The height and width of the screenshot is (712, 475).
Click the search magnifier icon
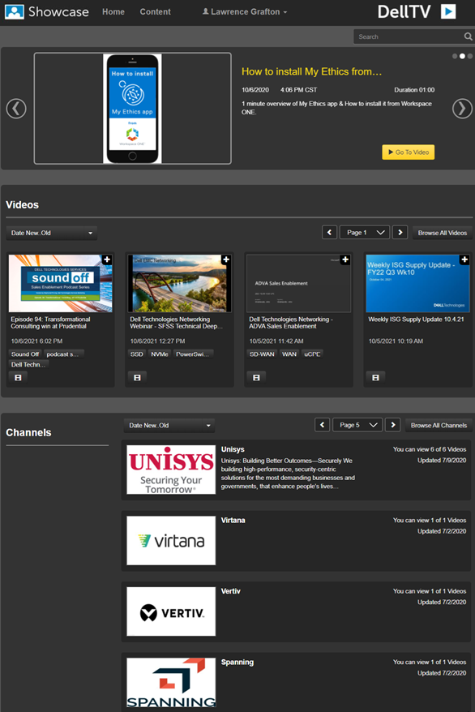468,36
